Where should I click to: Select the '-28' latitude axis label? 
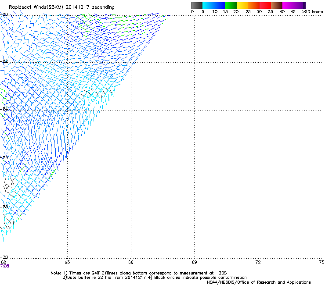4,207
